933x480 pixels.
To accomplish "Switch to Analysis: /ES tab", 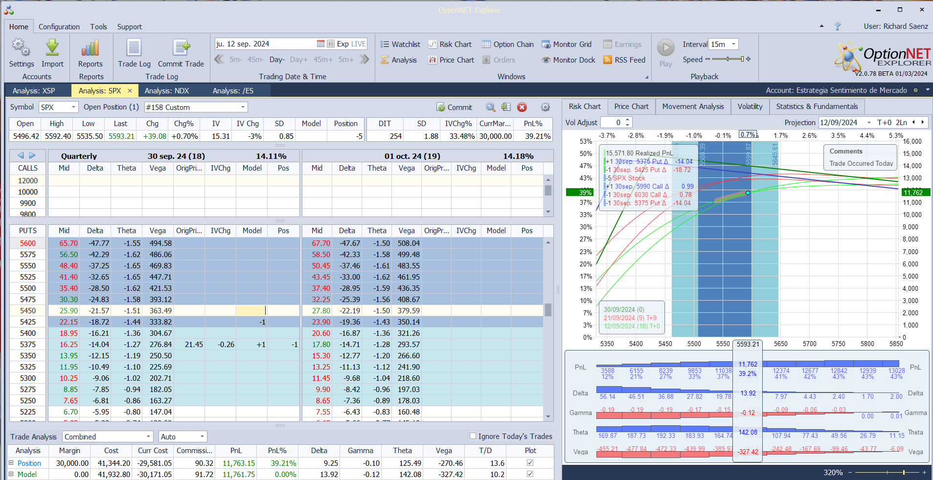I will point(233,91).
